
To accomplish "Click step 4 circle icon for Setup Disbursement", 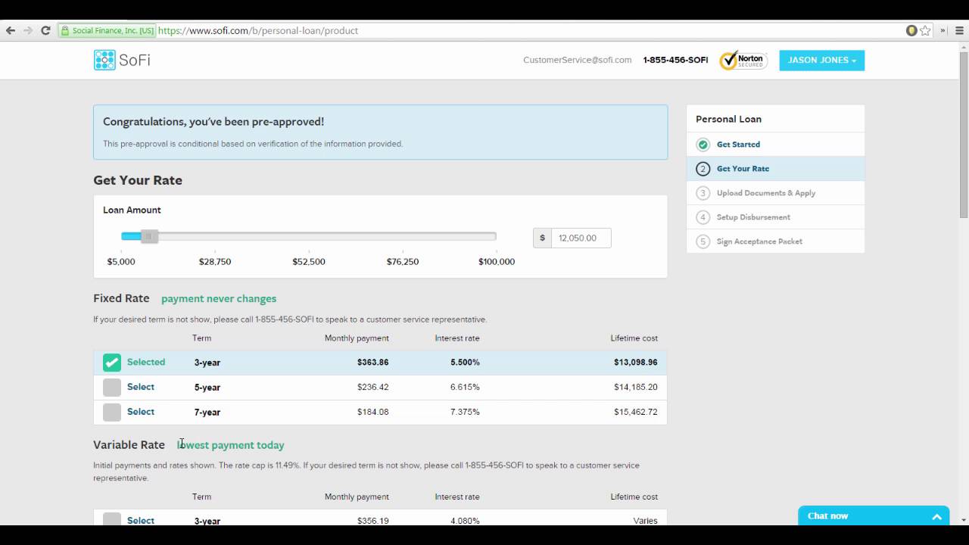I will [703, 217].
